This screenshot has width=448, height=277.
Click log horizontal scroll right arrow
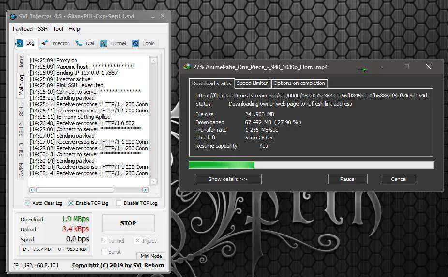pyautogui.click(x=146, y=190)
